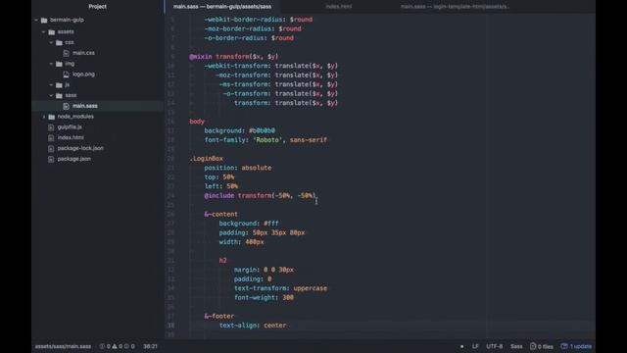Open package.json from the project tree
This screenshot has height=353, width=627.
74,159
